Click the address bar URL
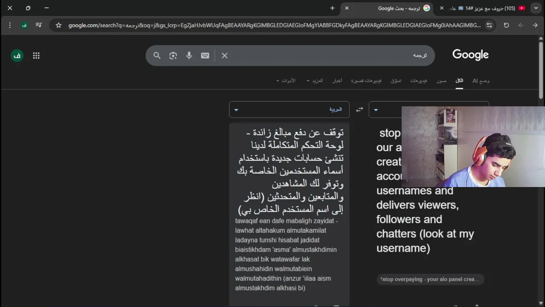The height and width of the screenshot is (307, 545). [x=274, y=25]
